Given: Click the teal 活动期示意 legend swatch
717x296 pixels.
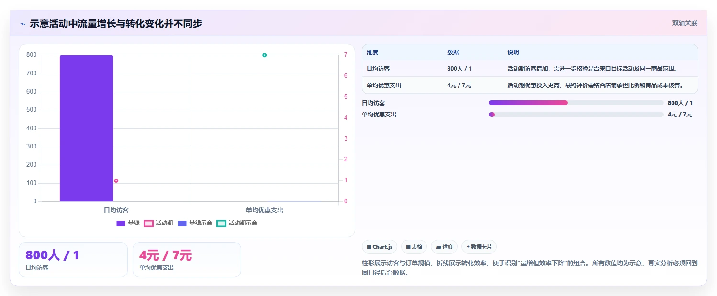Looking at the screenshot, I should tap(221, 223).
